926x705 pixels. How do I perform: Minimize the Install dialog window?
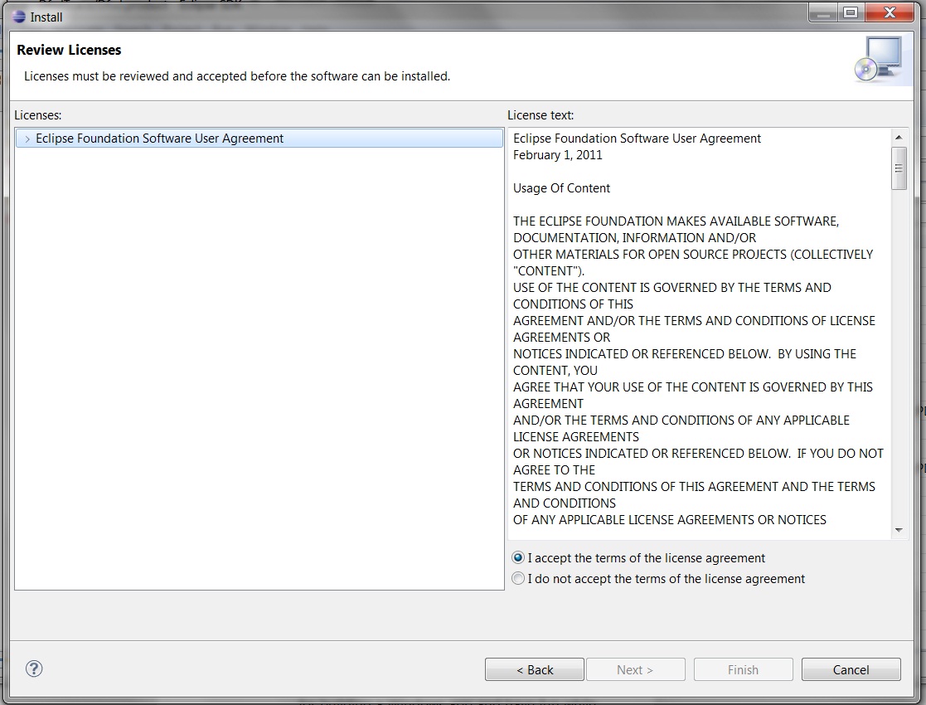pyautogui.click(x=823, y=12)
